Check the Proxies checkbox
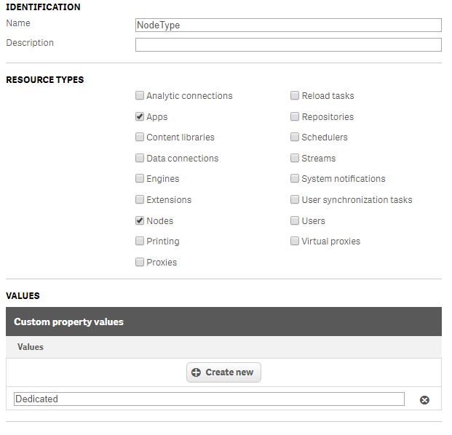 140,262
